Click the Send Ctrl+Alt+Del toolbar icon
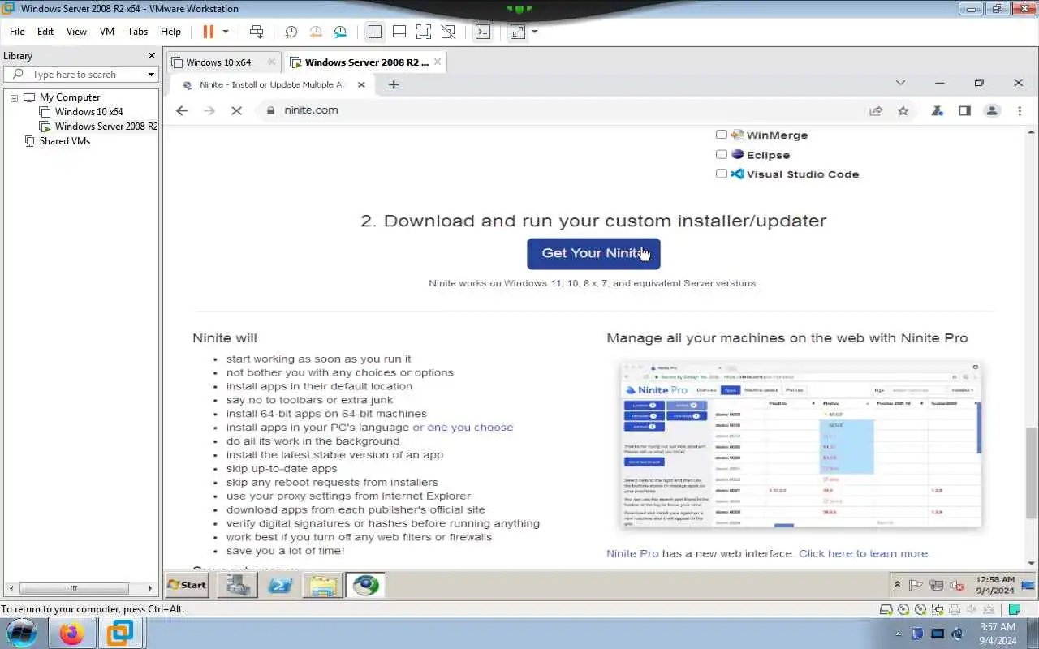The image size is (1039, 649). tap(257, 32)
